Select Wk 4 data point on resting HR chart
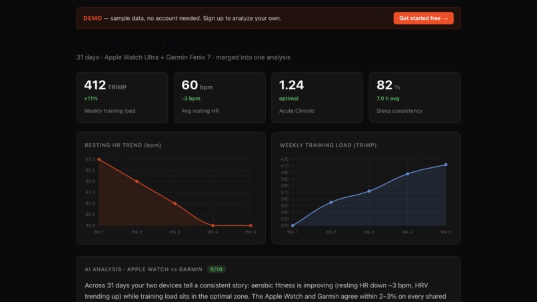This screenshot has width=537, height=302. (213, 225)
